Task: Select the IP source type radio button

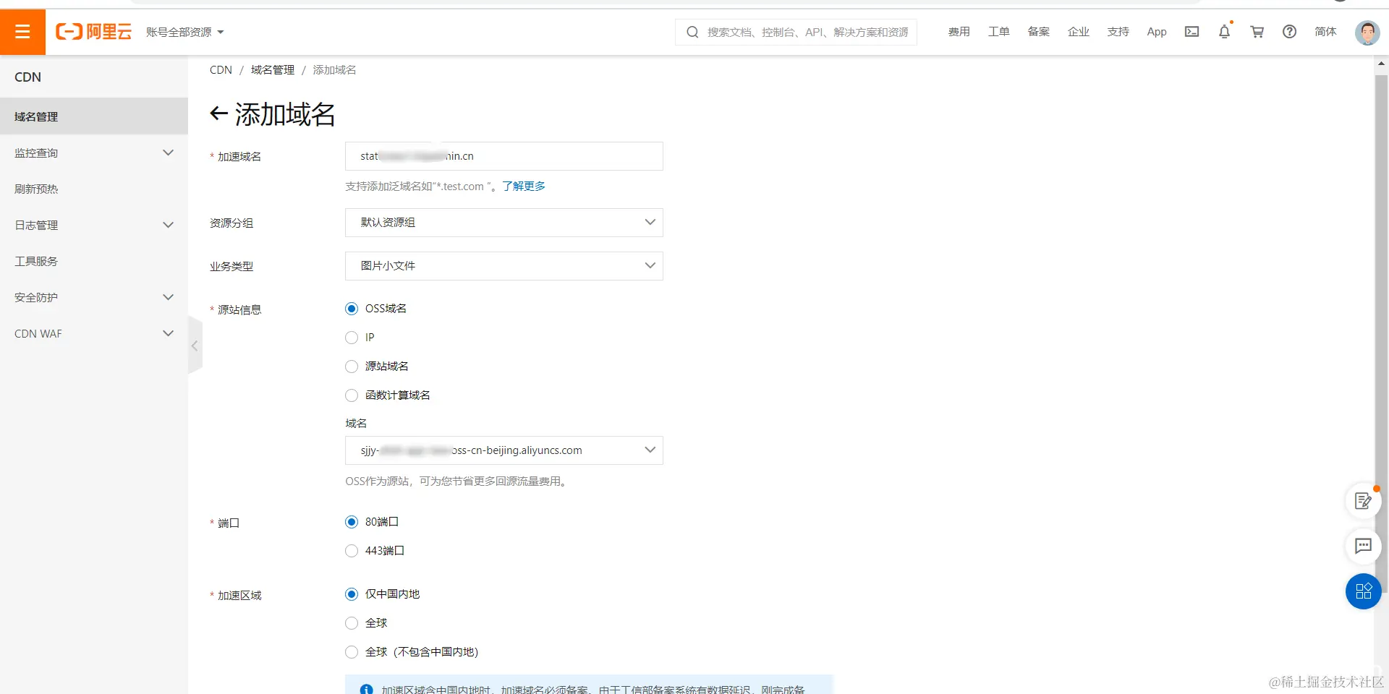Action: point(352,337)
